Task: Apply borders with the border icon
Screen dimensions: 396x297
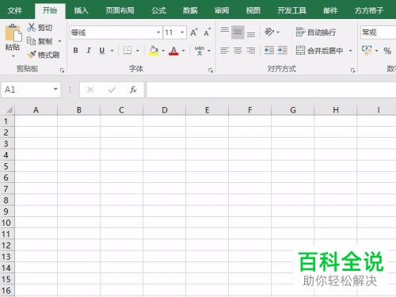Action: tap(128, 50)
